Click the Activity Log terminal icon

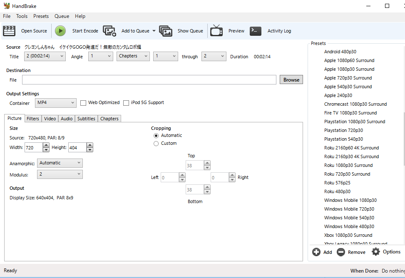point(256,31)
